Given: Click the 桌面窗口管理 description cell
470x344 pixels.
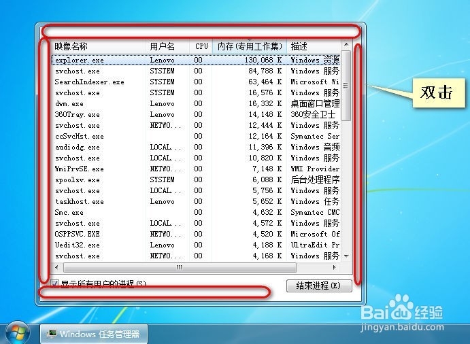Looking at the screenshot, I should click(315, 104).
